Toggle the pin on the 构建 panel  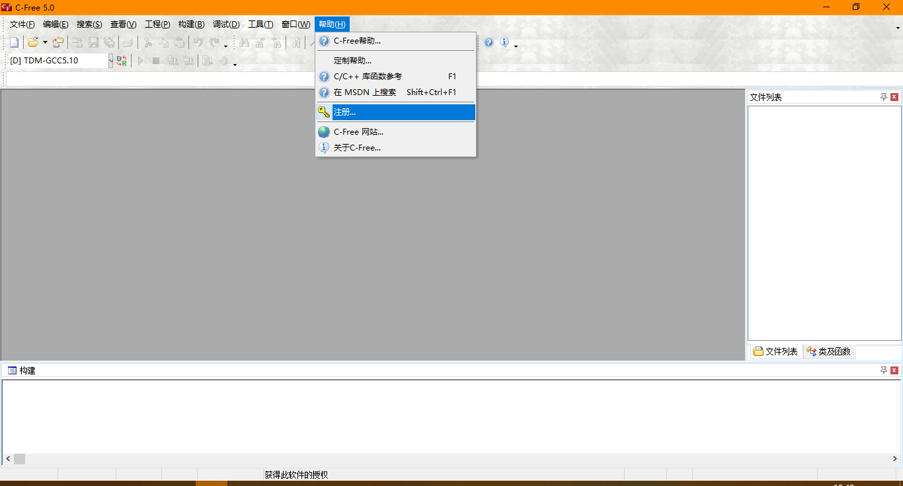884,370
